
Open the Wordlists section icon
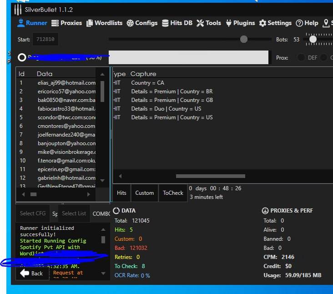[89, 23]
